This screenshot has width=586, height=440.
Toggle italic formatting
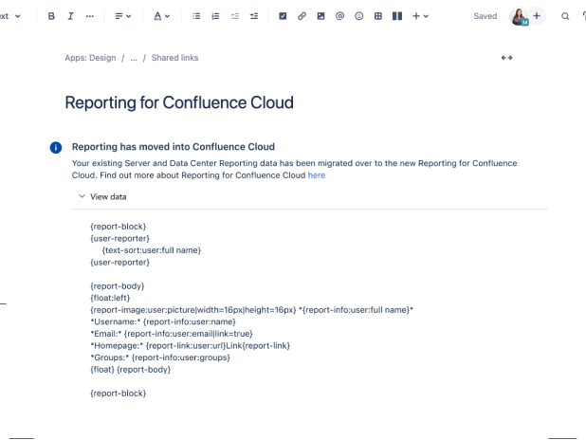coord(70,16)
